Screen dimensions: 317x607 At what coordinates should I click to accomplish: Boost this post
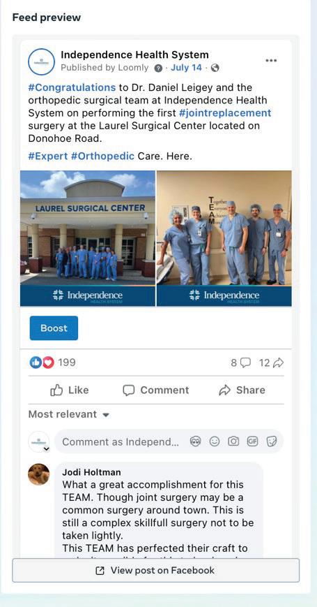pyautogui.click(x=54, y=328)
